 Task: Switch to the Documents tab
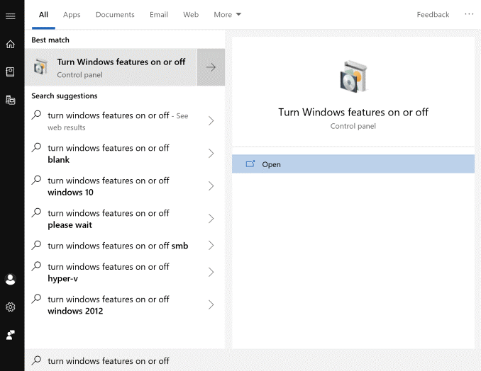point(115,14)
